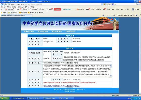141x100 pixels.
Task: Click the refresh arrows icon beside address bar
Action: tap(107, 4)
